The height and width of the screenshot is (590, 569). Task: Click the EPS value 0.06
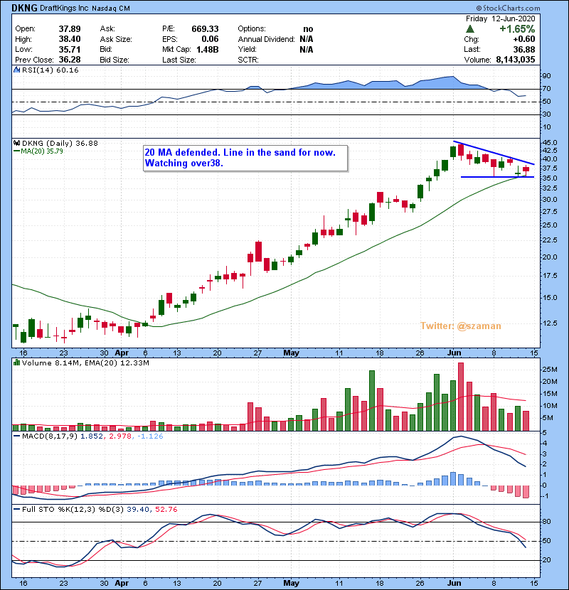tap(210, 39)
